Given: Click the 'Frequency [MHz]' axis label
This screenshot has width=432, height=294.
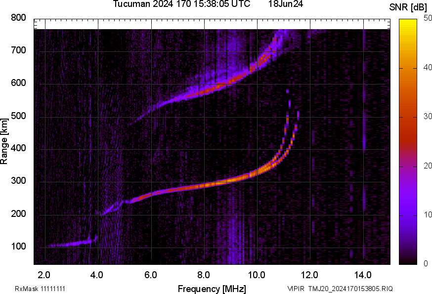Looking at the screenshot, I should point(212,289).
